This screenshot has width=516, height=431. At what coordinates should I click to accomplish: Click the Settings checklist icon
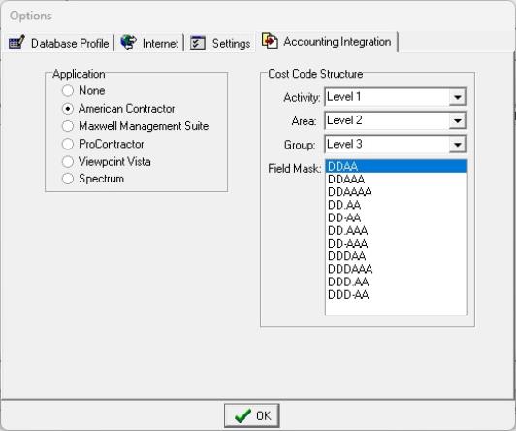tap(198, 43)
